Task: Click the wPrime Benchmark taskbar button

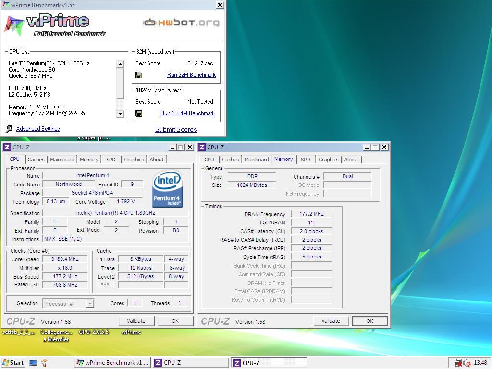Action: coord(112,363)
